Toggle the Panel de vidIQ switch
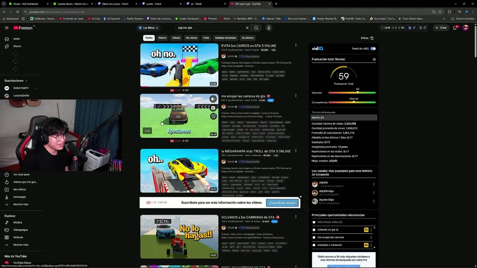The height and width of the screenshot is (268, 477). coord(373,49)
